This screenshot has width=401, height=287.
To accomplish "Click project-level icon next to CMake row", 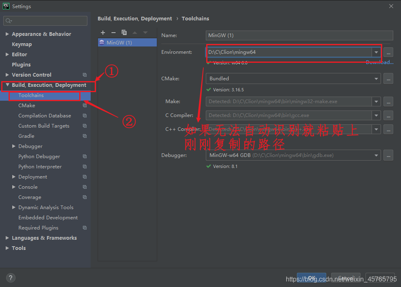I will point(85,106).
